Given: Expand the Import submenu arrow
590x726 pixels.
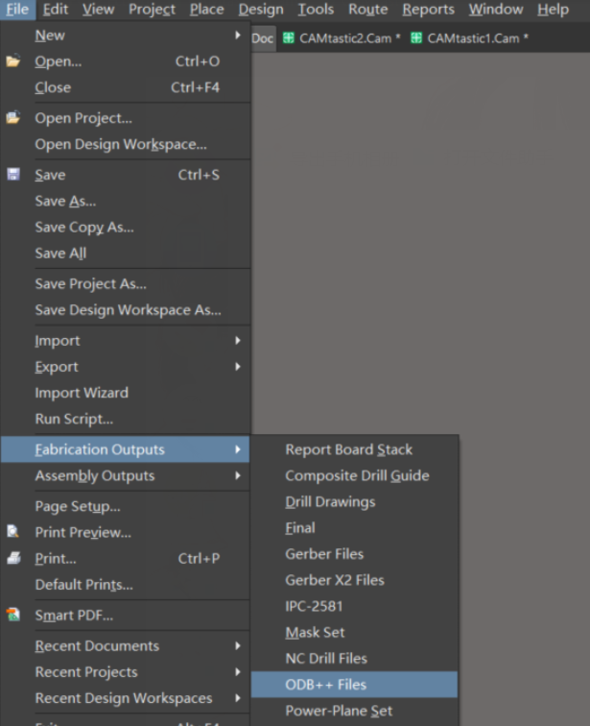Looking at the screenshot, I should click(238, 340).
